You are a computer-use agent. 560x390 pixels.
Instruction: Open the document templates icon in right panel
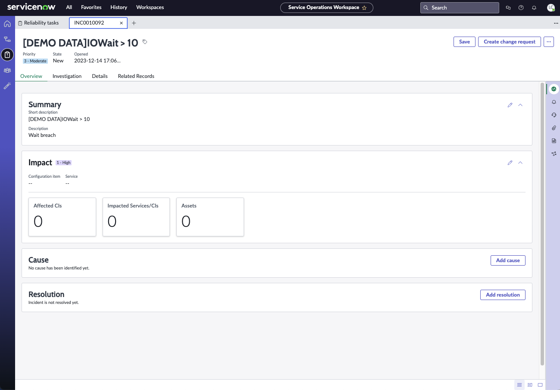tap(554, 141)
